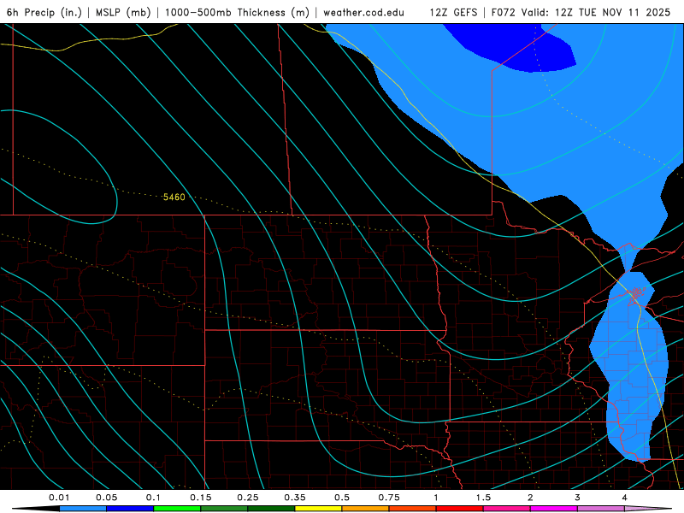
Task: Pick the violet 3–4 legend swatch
Action: [x=601, y=509]
